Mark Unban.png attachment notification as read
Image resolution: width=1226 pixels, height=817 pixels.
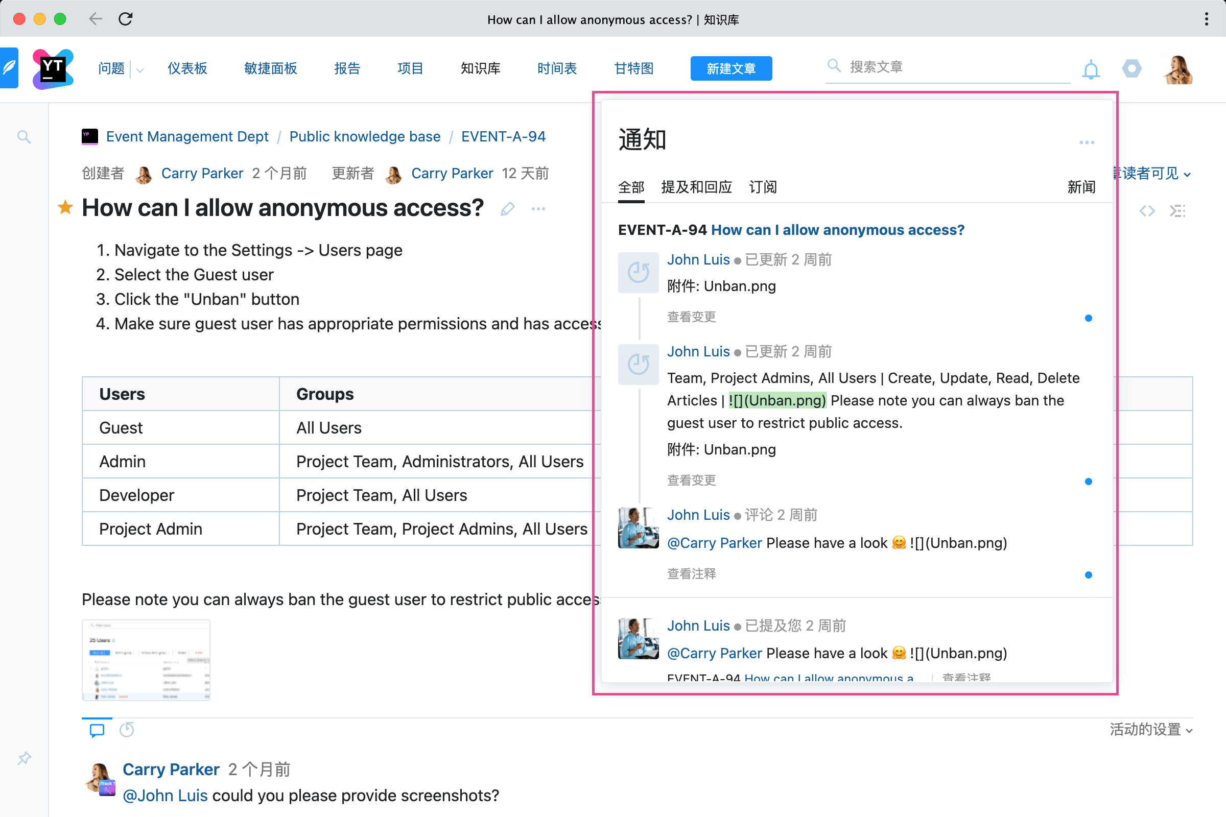click(1088, 318)
